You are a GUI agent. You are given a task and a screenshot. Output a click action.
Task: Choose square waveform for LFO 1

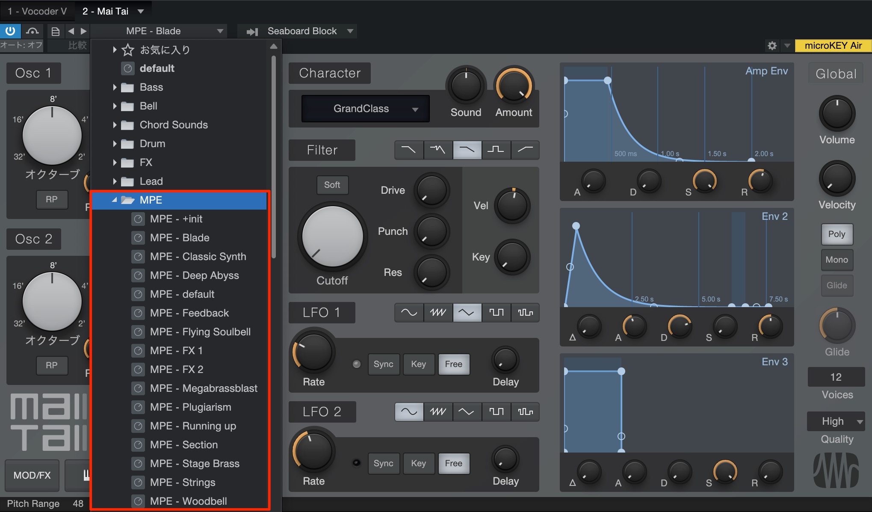tap(496, 312)
